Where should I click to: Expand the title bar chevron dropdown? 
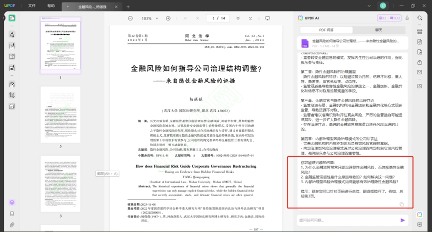[x=369, y=6]
